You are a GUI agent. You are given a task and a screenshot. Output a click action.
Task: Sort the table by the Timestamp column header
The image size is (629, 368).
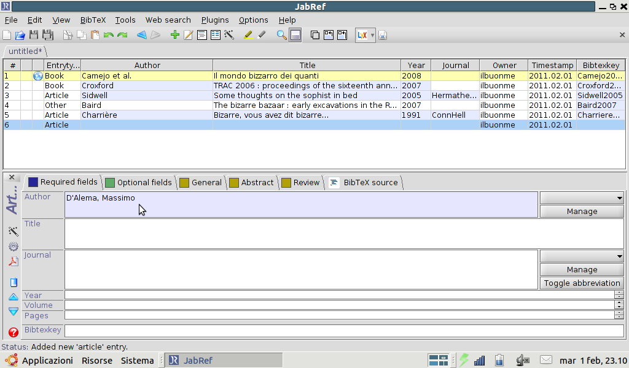pyautogui.click(x=552, y=65)
